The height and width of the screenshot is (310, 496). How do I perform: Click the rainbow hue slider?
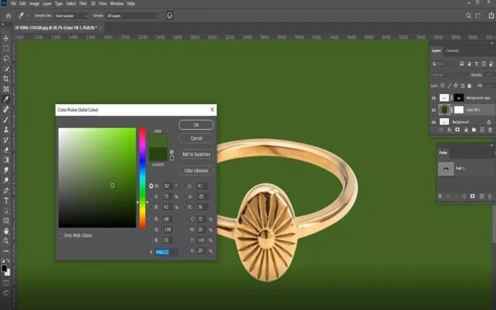(142, 178)
